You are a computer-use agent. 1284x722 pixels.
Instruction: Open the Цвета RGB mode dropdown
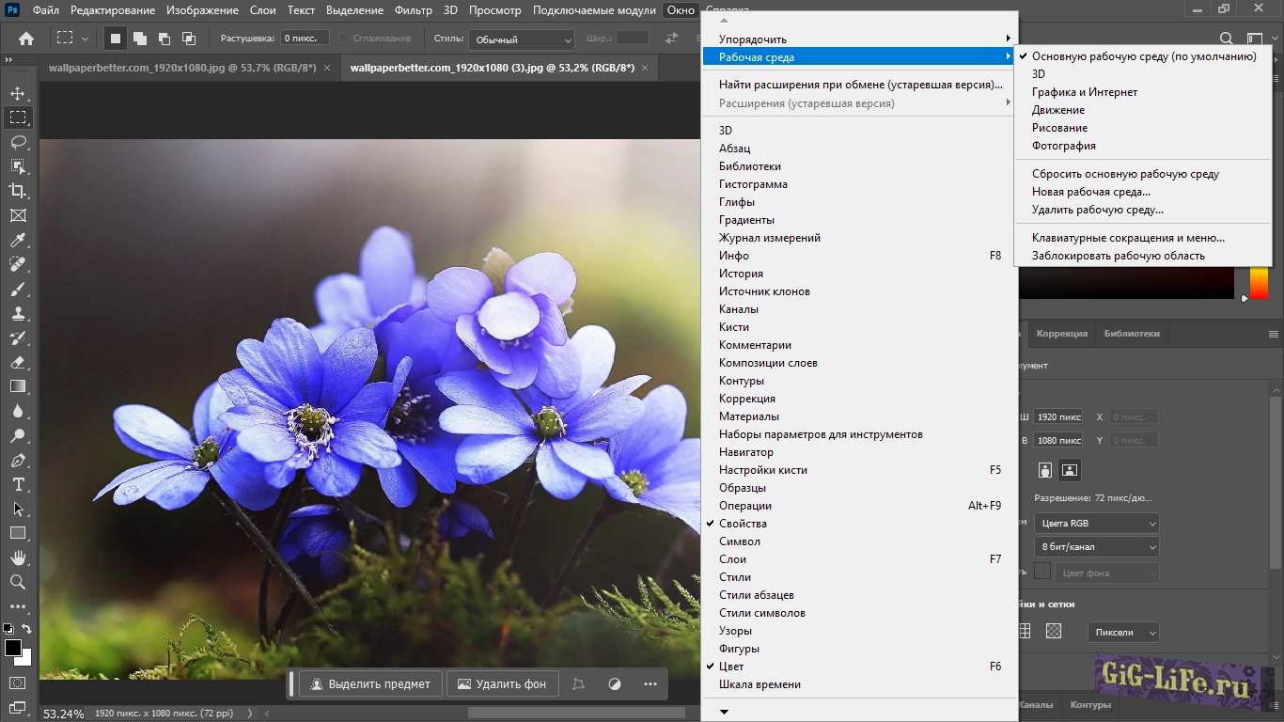1096,524
